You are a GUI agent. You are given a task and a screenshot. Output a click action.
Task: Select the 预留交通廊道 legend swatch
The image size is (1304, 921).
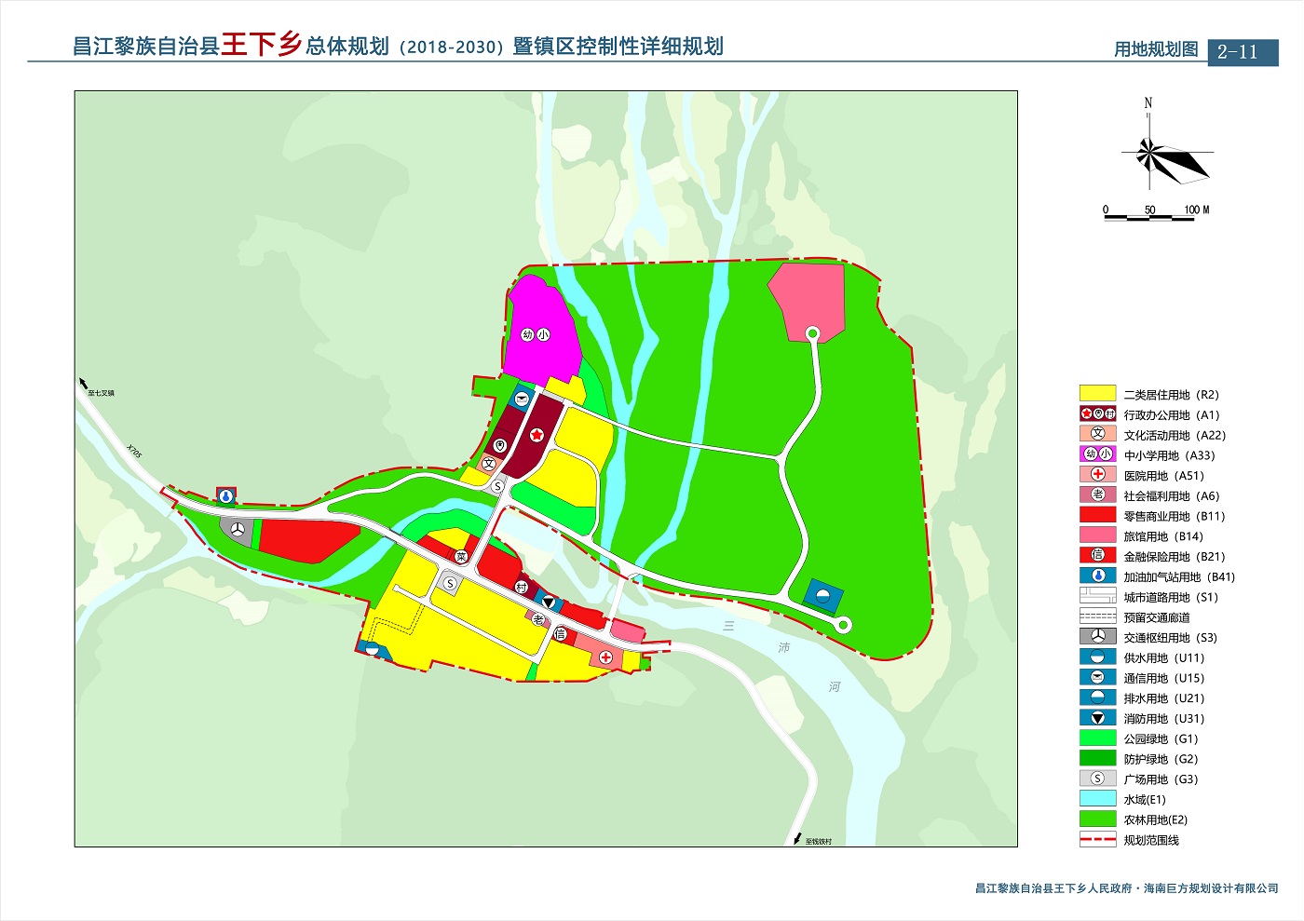tap(1097, 616)
